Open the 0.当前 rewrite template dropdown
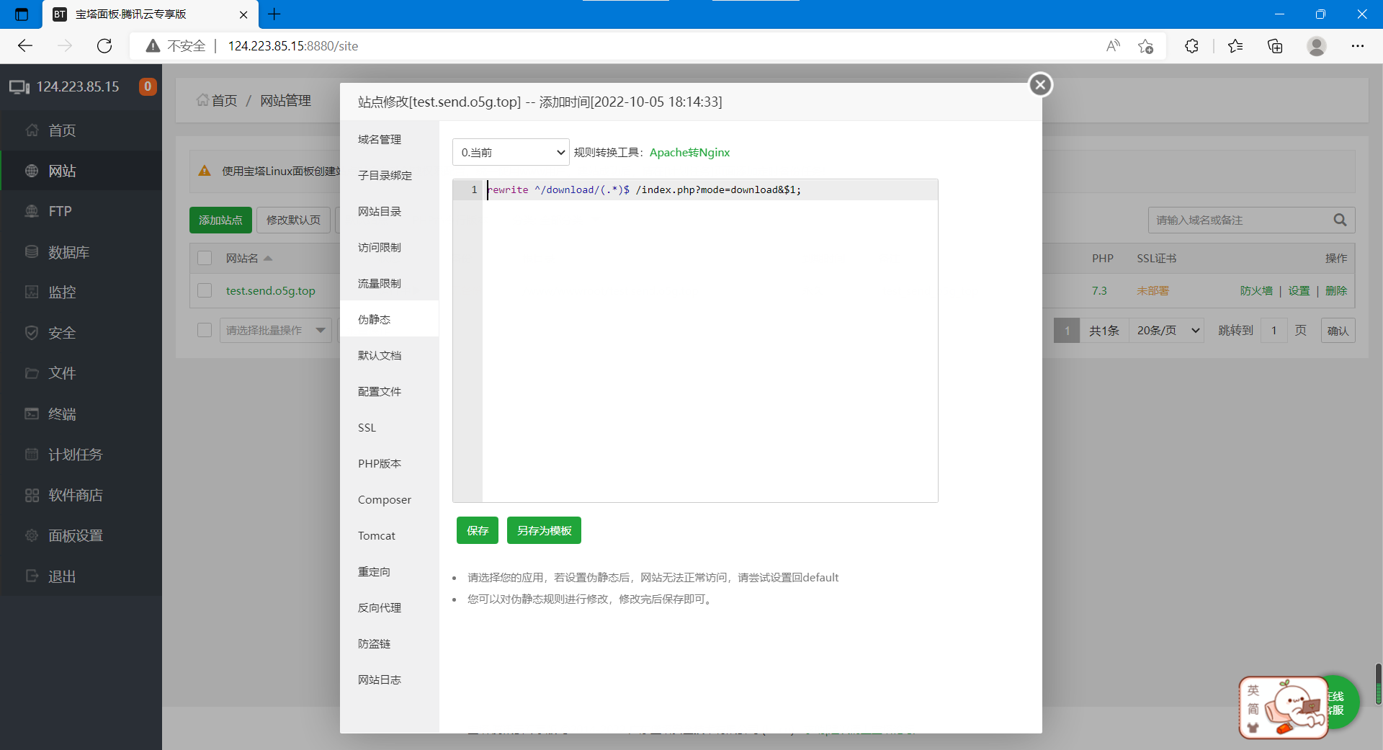Screen dimensions: 1383x750 [x=511, y=153]
